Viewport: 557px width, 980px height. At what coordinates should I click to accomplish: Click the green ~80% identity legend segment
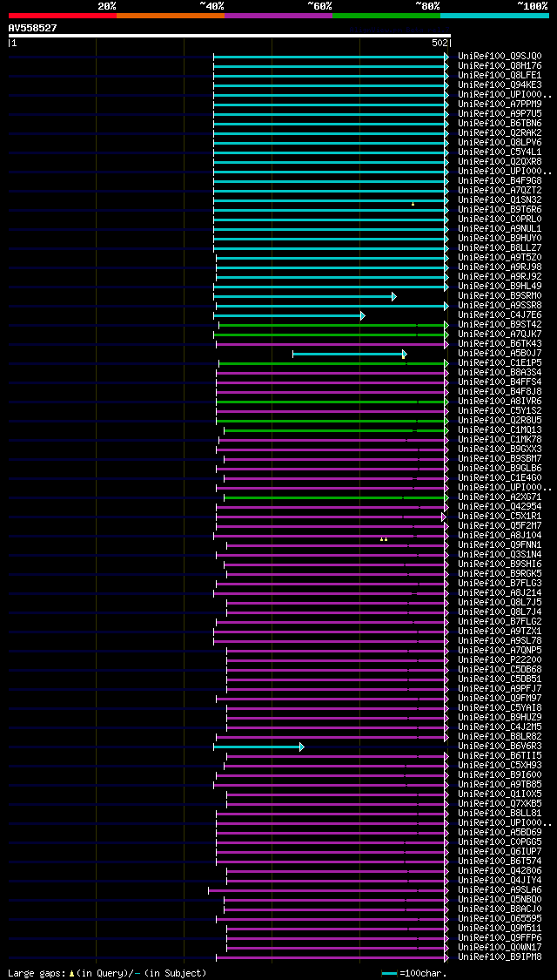click(386, 15)
